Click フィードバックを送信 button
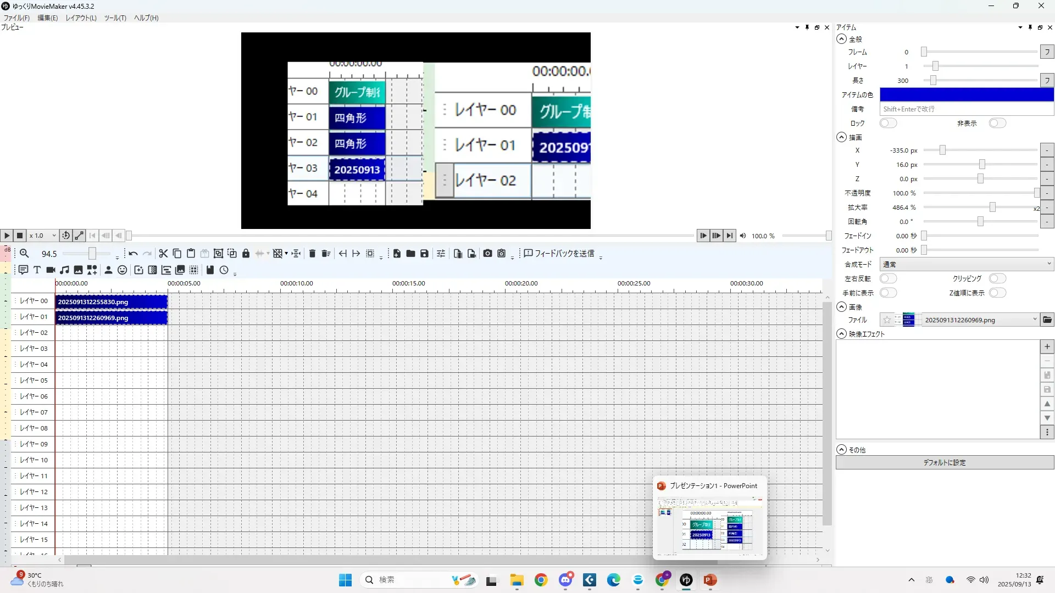This screenshot has height=593, width=1055. click(x=559, y=254)
